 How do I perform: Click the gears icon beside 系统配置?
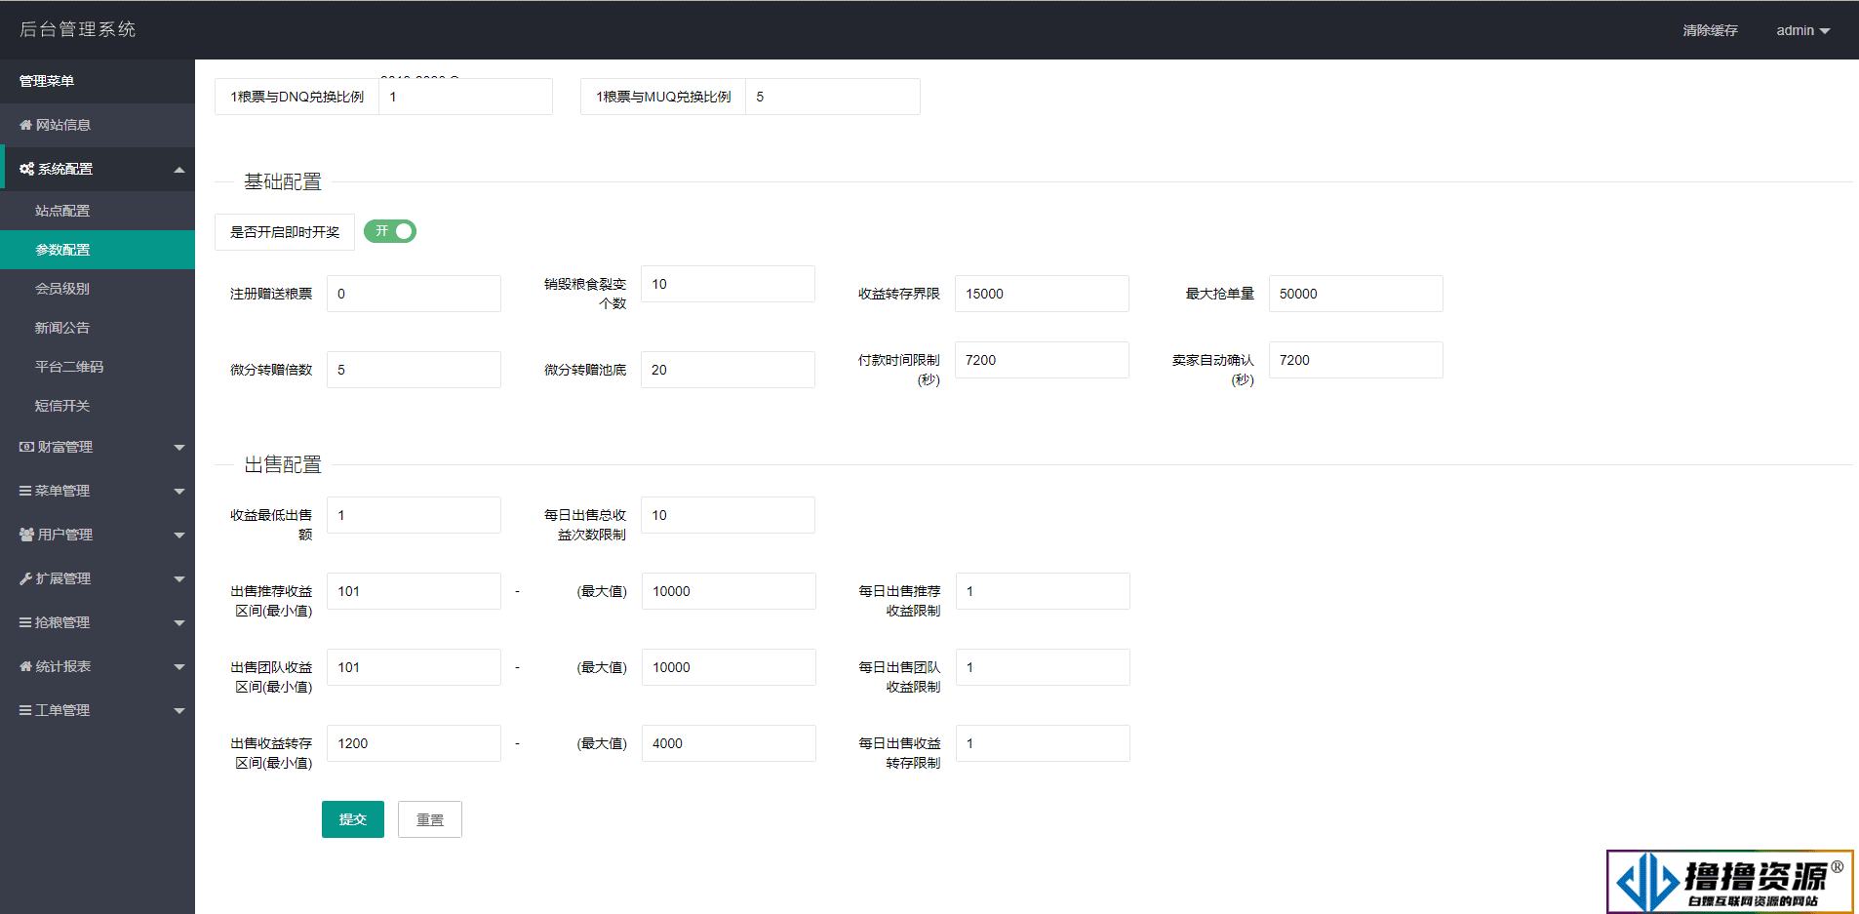pyautogui.click(x=26, y=169)
